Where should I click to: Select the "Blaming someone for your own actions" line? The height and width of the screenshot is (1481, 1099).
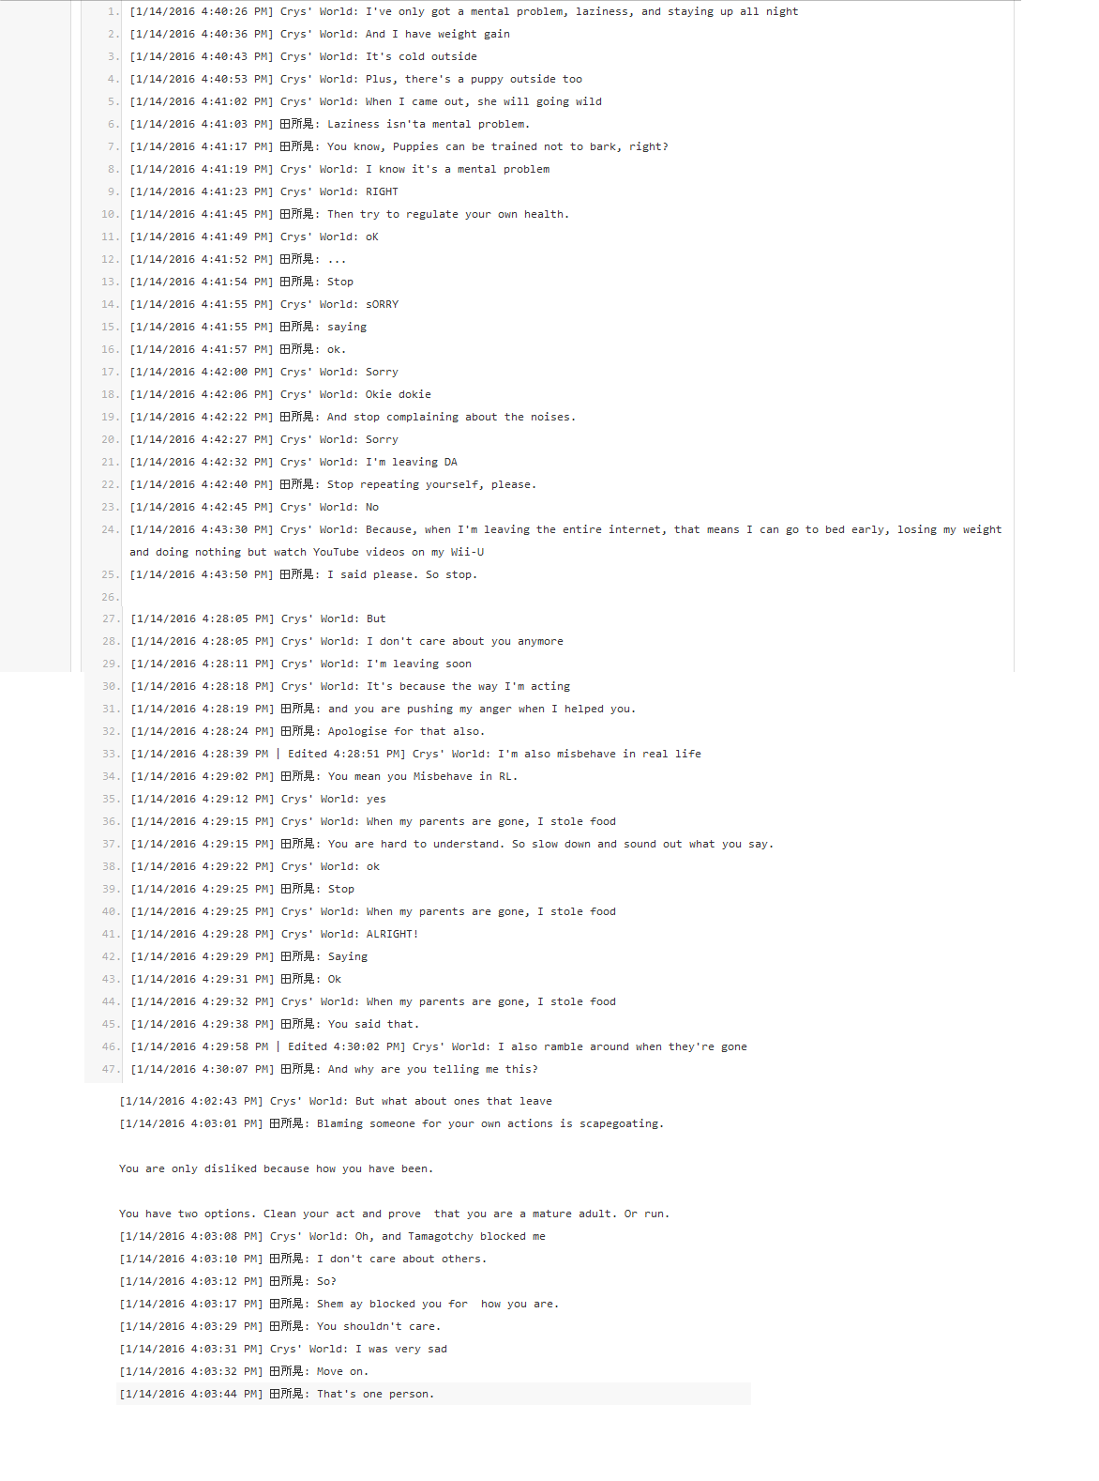click(391, 1123)
